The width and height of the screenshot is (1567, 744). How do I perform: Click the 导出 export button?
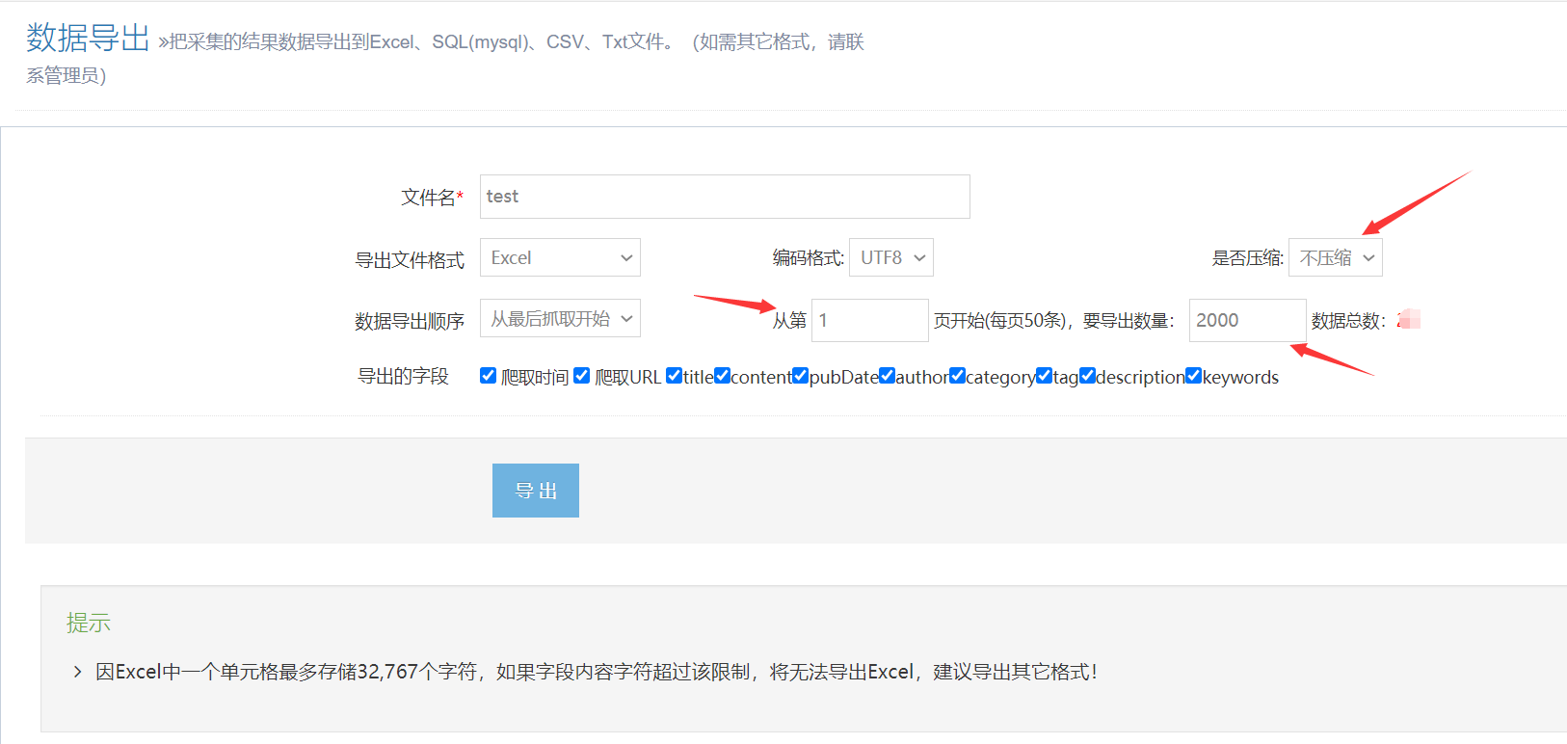click(x=536, y=491)
